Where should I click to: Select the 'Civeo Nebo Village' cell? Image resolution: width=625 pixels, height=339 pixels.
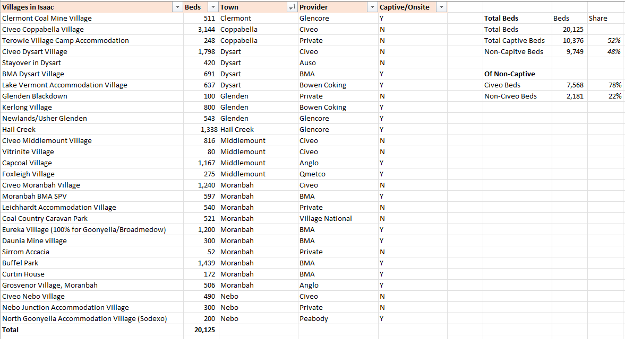[x=92, y=297]
